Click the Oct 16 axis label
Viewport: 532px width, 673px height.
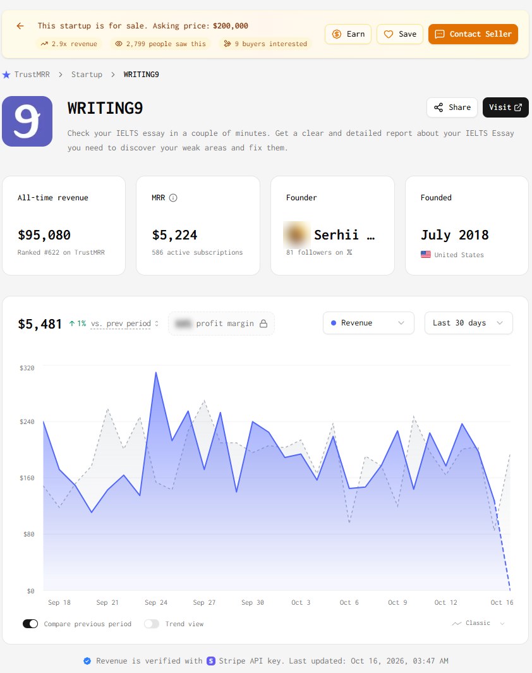[502, 603]
